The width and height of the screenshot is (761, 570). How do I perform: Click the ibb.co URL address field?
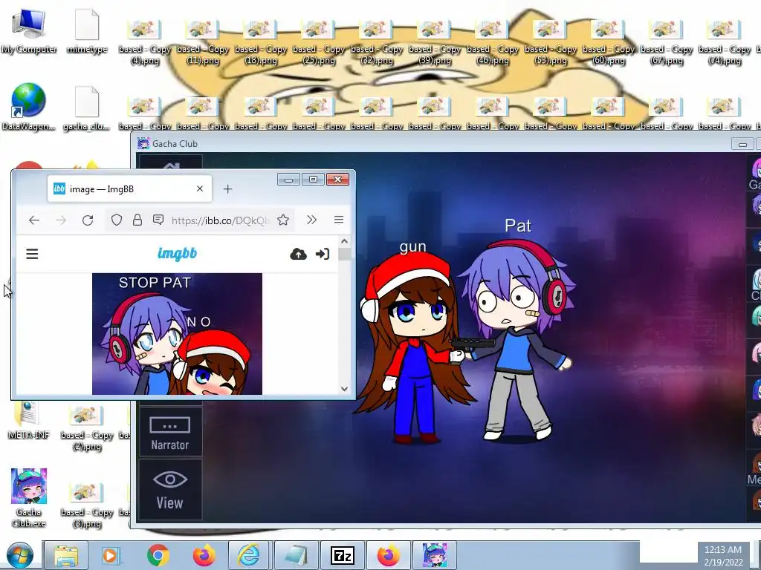pyautogui.click(x=220, y=220)
